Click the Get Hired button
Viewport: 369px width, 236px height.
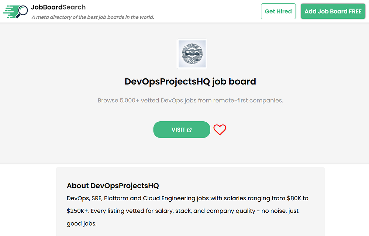(278, 11)
